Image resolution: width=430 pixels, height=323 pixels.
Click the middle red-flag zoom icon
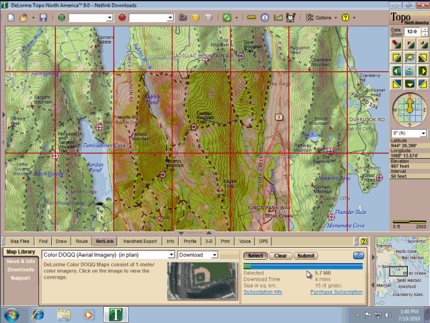pos(410,44)
